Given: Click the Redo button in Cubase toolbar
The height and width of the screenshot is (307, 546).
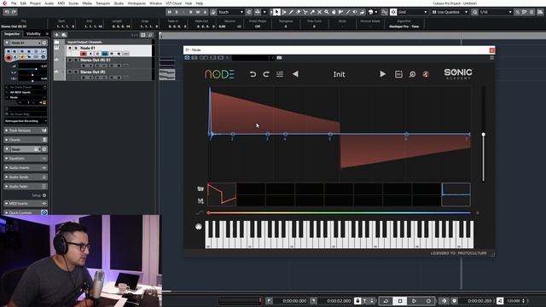Looking at the screenshot, I should click(14, 12).
